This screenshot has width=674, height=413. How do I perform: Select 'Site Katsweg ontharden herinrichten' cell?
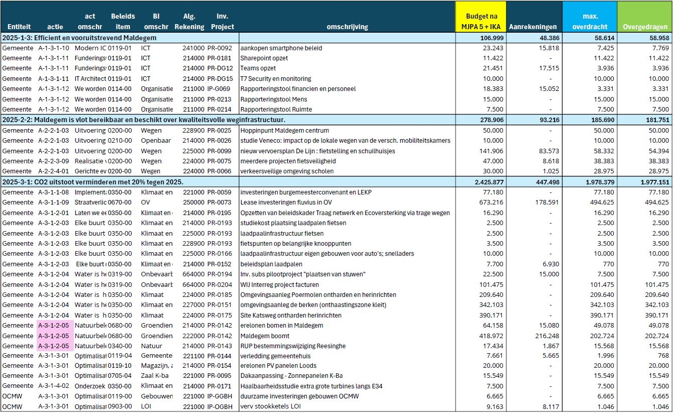pyautogui.click(x=291, y=315)
